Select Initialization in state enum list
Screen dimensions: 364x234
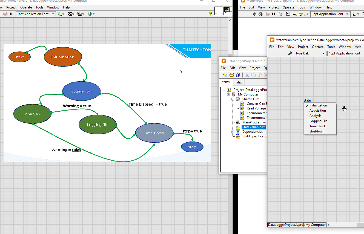click(x=320, y=105)
